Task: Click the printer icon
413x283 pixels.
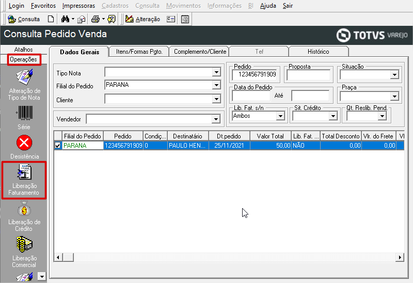Action: point(96,19)
